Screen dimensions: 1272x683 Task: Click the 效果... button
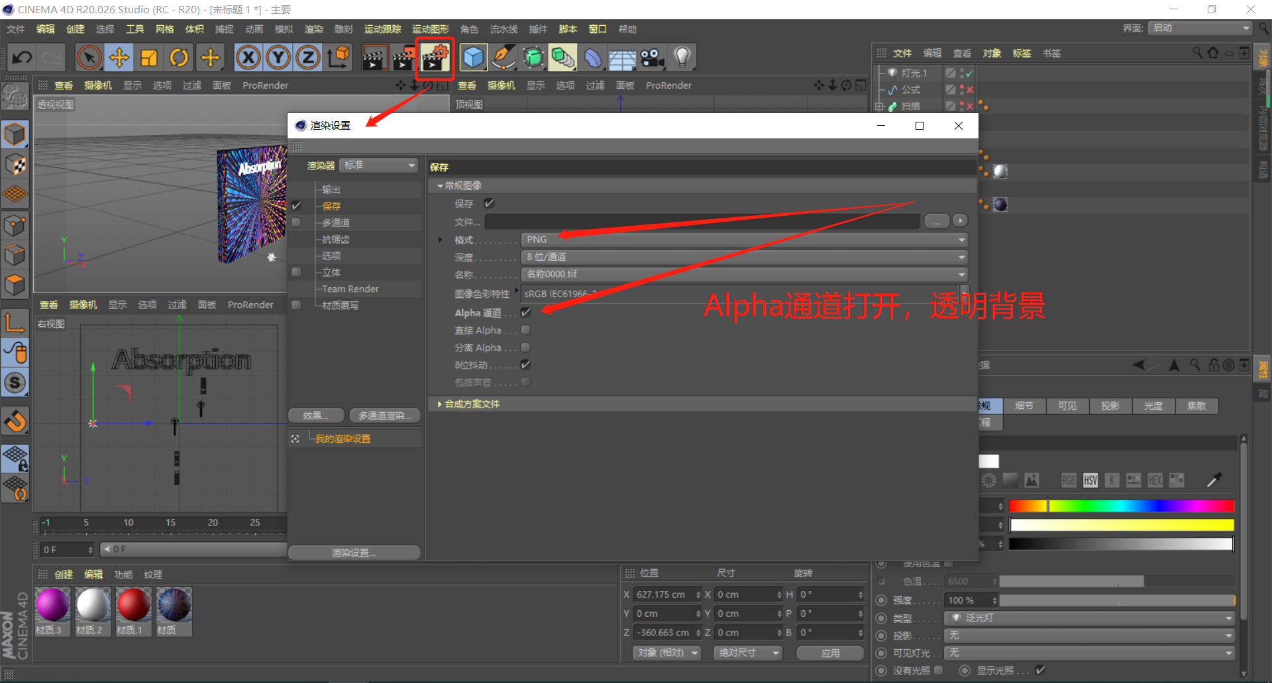[316, 415]
